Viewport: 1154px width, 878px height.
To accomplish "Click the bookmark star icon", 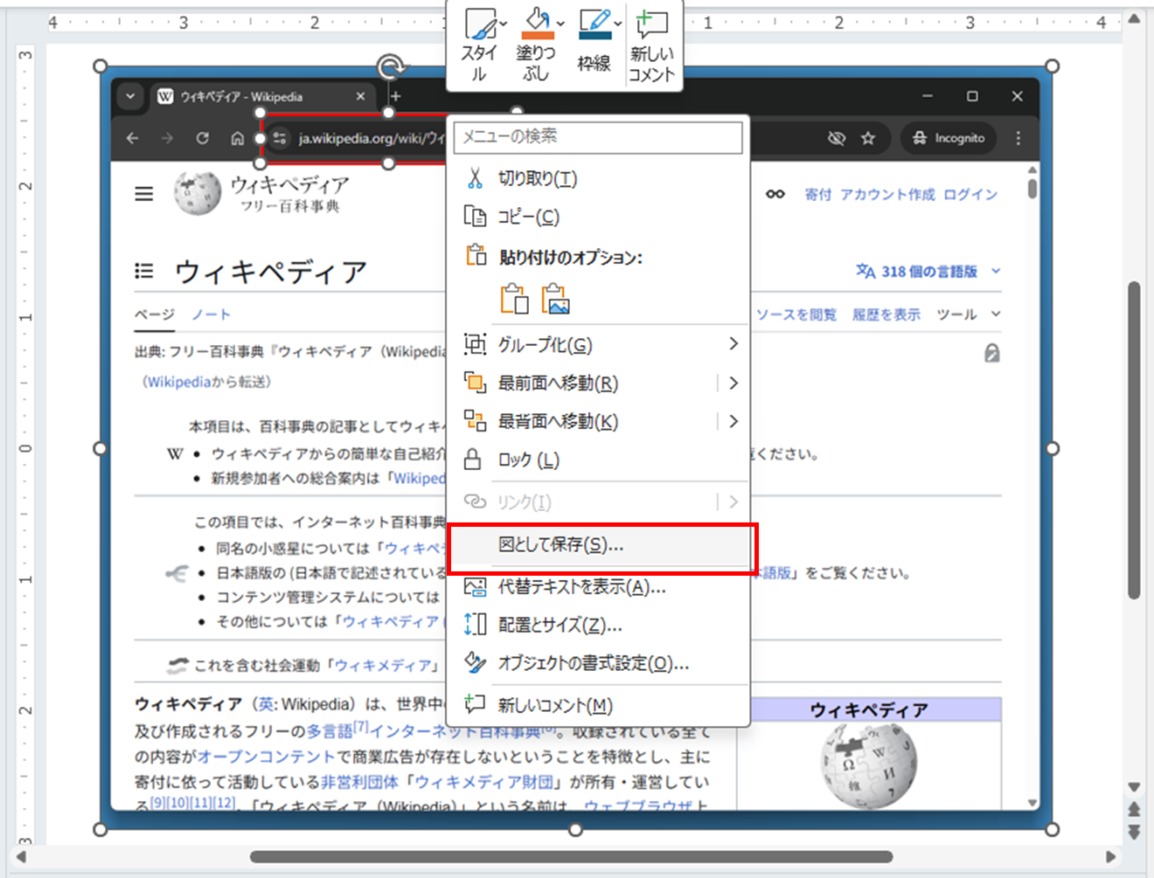I will coord(868,138).
